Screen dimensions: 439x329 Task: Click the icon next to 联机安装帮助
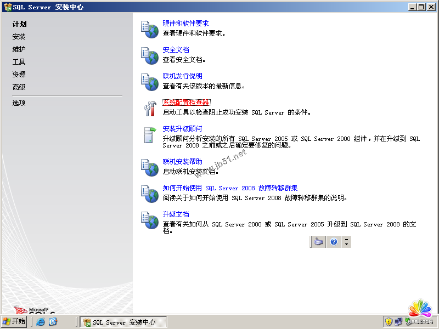(x=149, y=167)
